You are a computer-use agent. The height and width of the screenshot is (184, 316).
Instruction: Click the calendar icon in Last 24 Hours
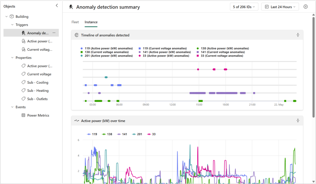click(x=267, y=7)
